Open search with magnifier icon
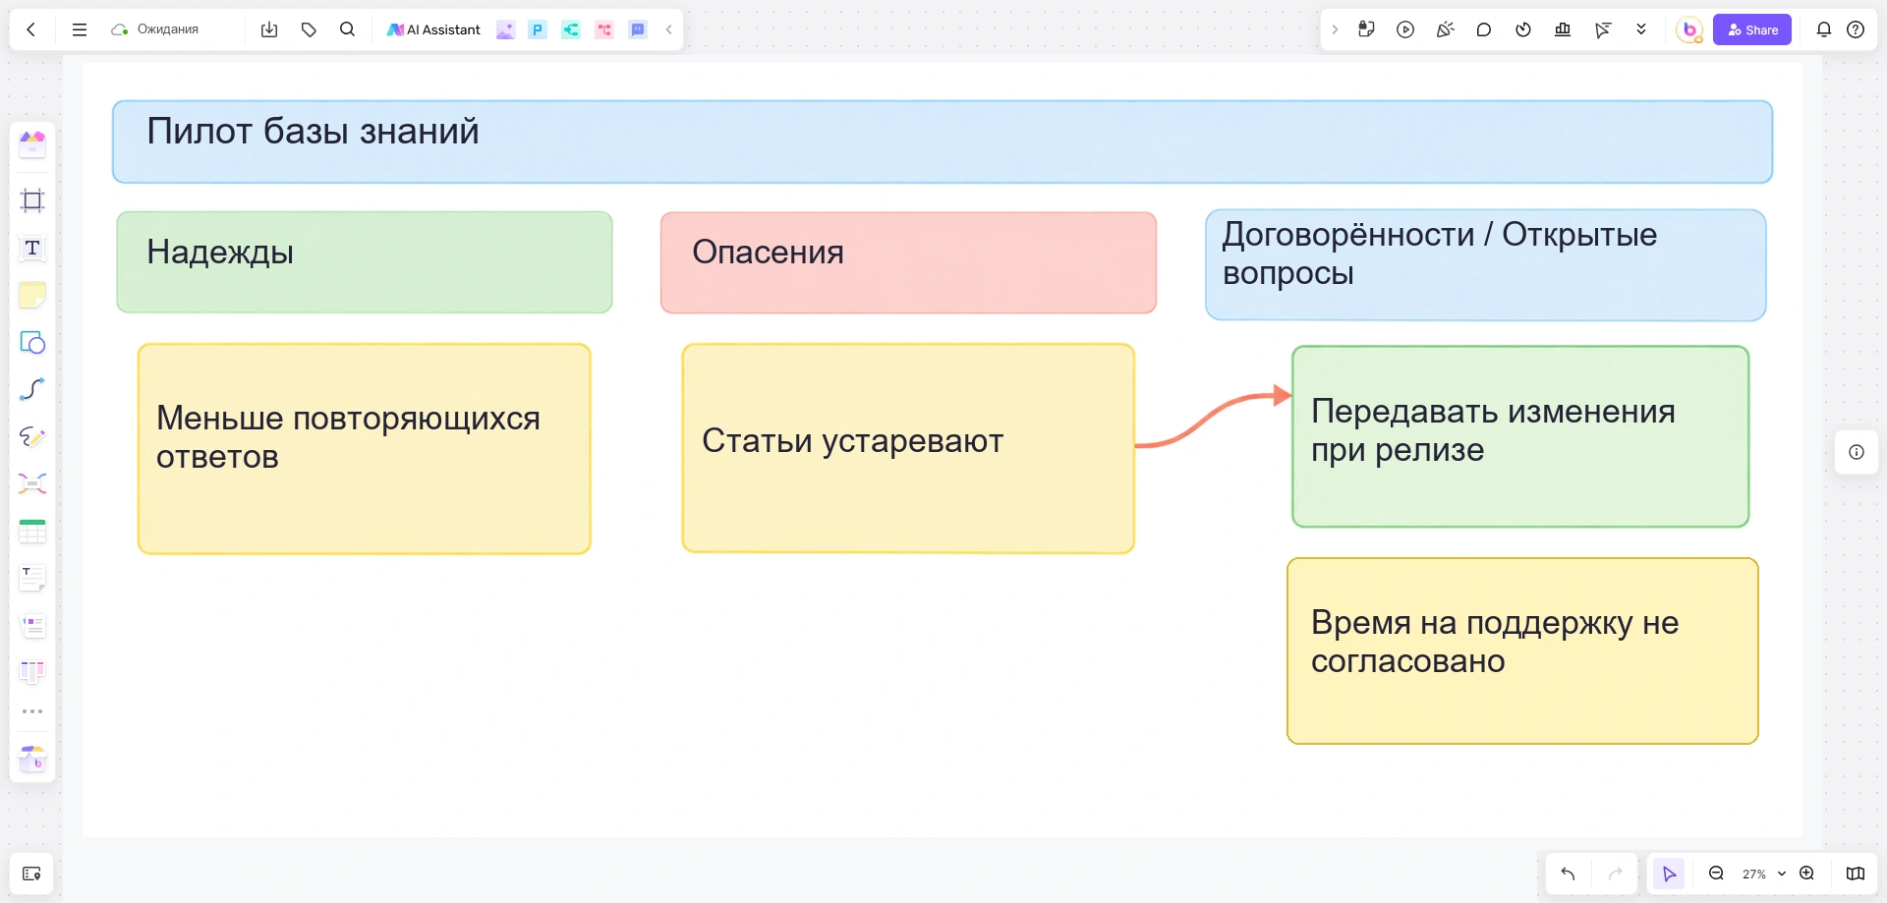Image resolution: width=1887 pixels, height=903 pixels. [347, 29]
